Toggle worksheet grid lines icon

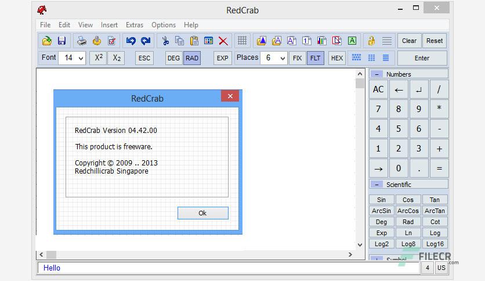pos(242,41)
